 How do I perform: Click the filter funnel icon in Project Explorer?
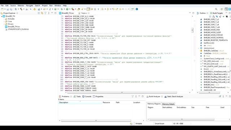[45, 13]
